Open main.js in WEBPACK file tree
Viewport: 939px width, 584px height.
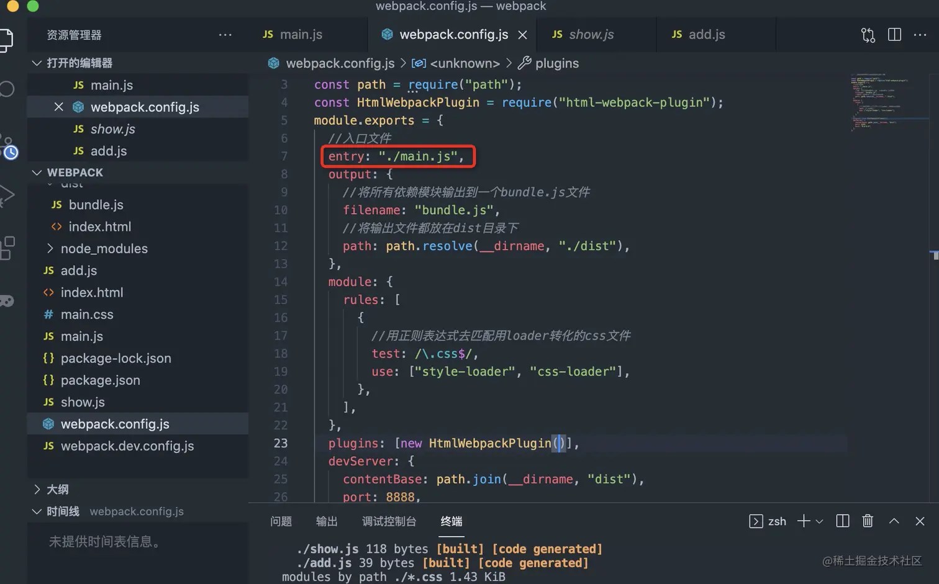coord(138,336)
